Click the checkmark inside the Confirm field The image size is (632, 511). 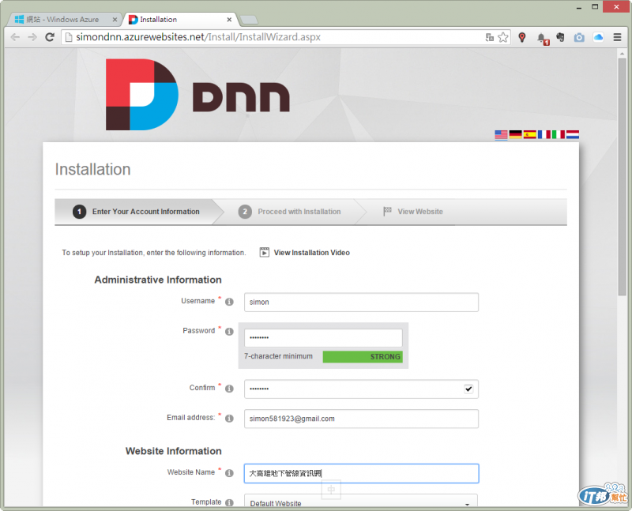point(468,389)
